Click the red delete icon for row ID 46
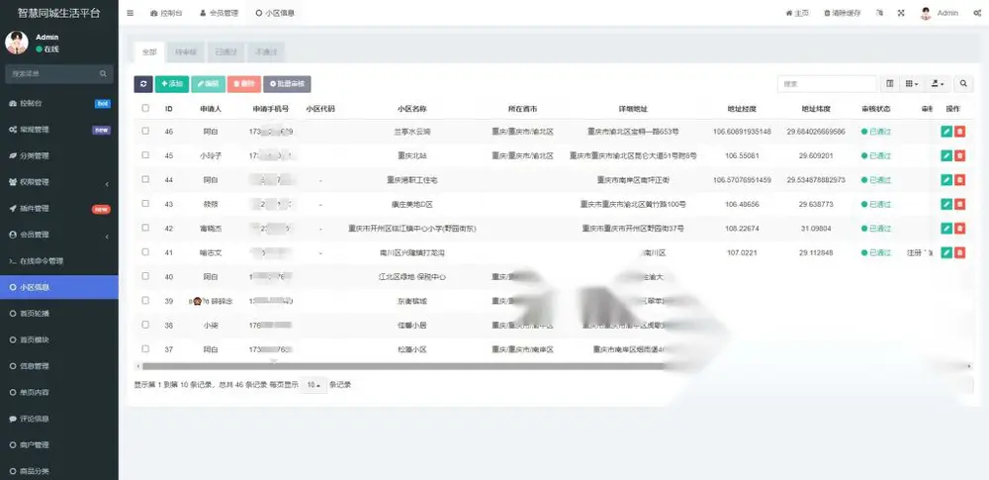This screenshot has height=480, width=989. click(x=959, y=132)
